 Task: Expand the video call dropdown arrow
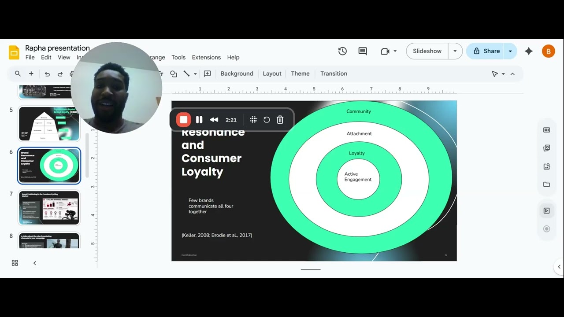click(395, 51)
